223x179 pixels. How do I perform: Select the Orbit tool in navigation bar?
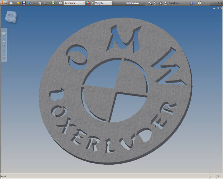click(x=4, y=51)
